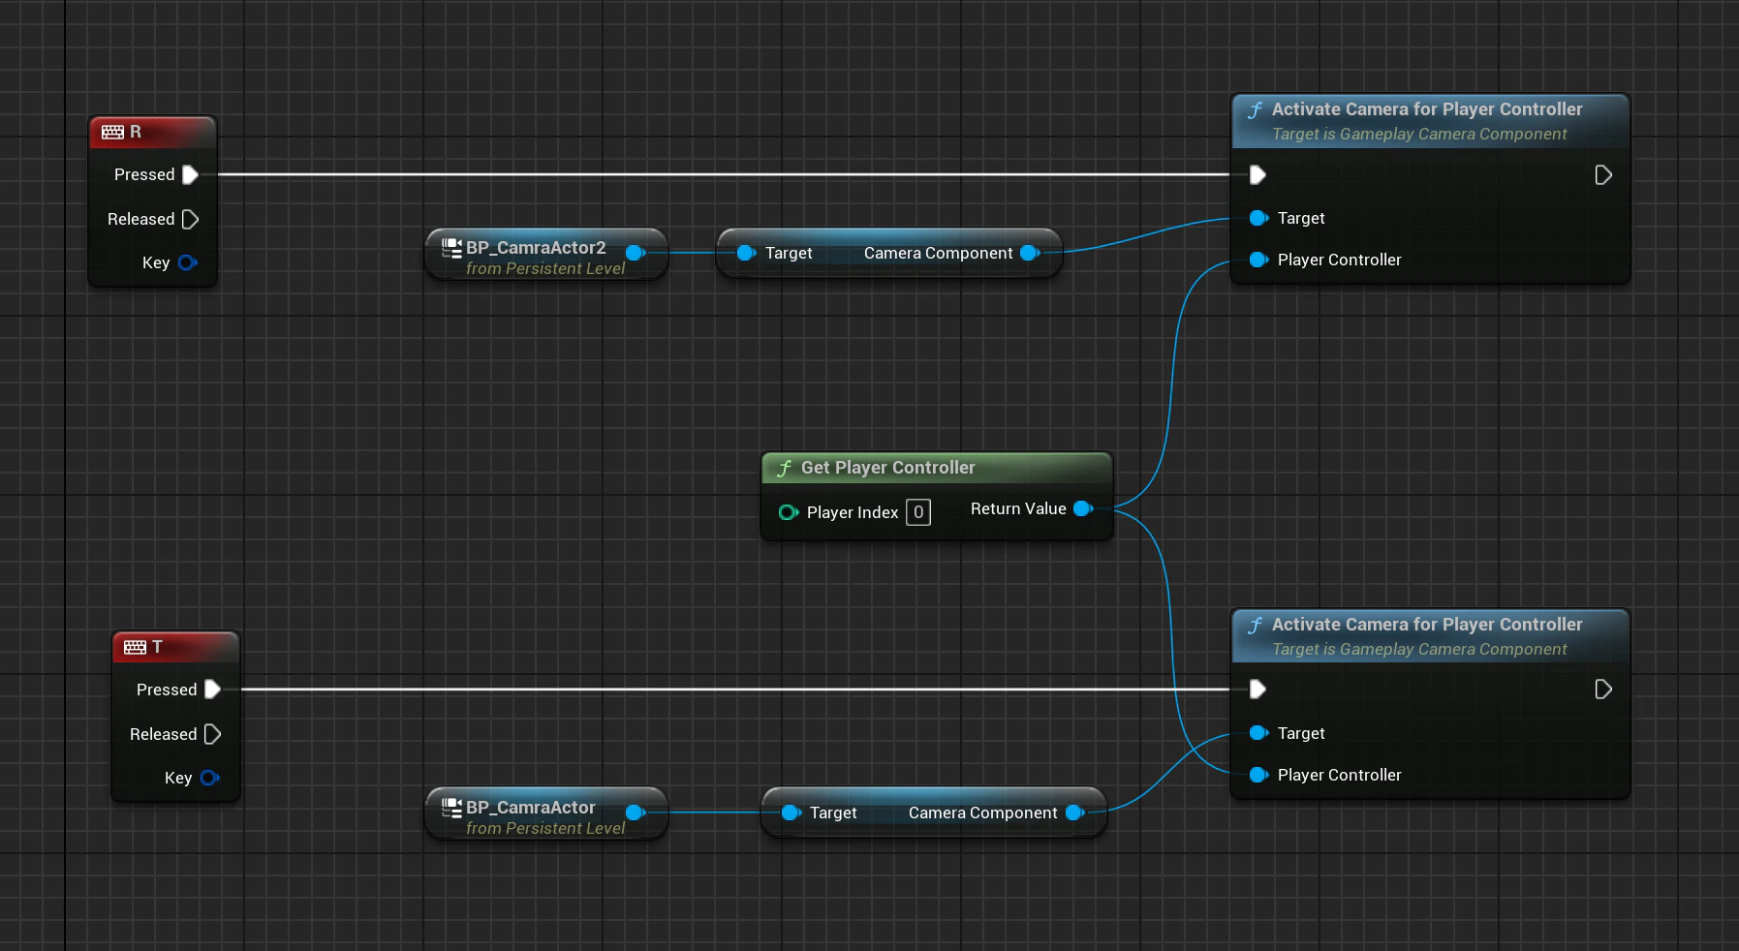Click the R key event Released exec pin
The width and height of the screenshot is (1739, 951).
pos(191,219)
